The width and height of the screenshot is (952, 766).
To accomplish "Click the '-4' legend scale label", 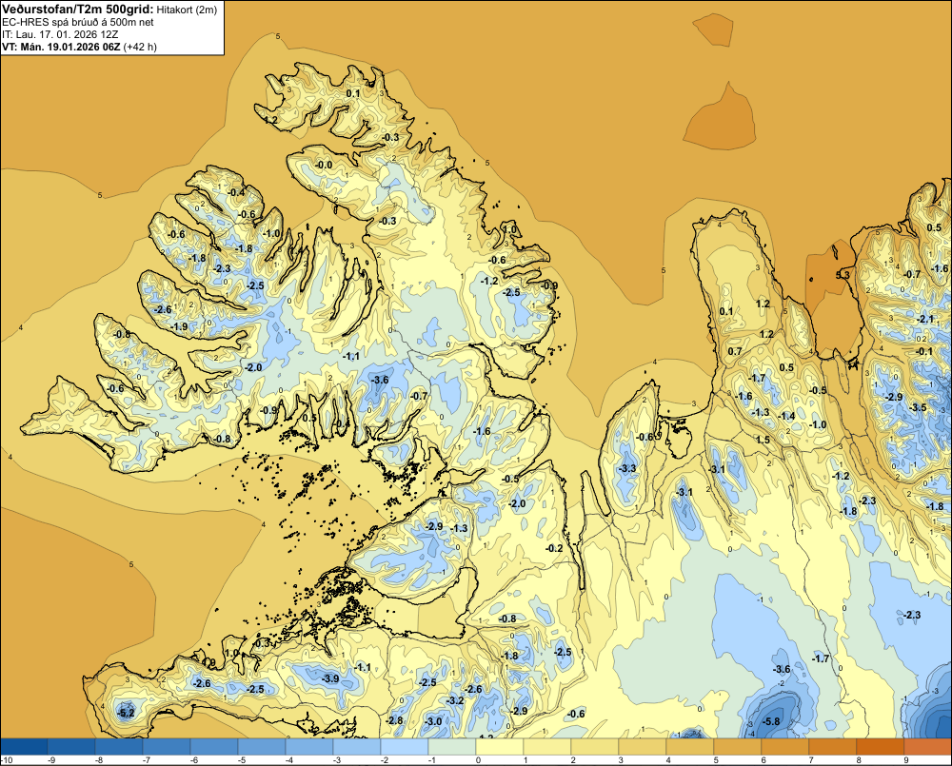I will [288, 760].
